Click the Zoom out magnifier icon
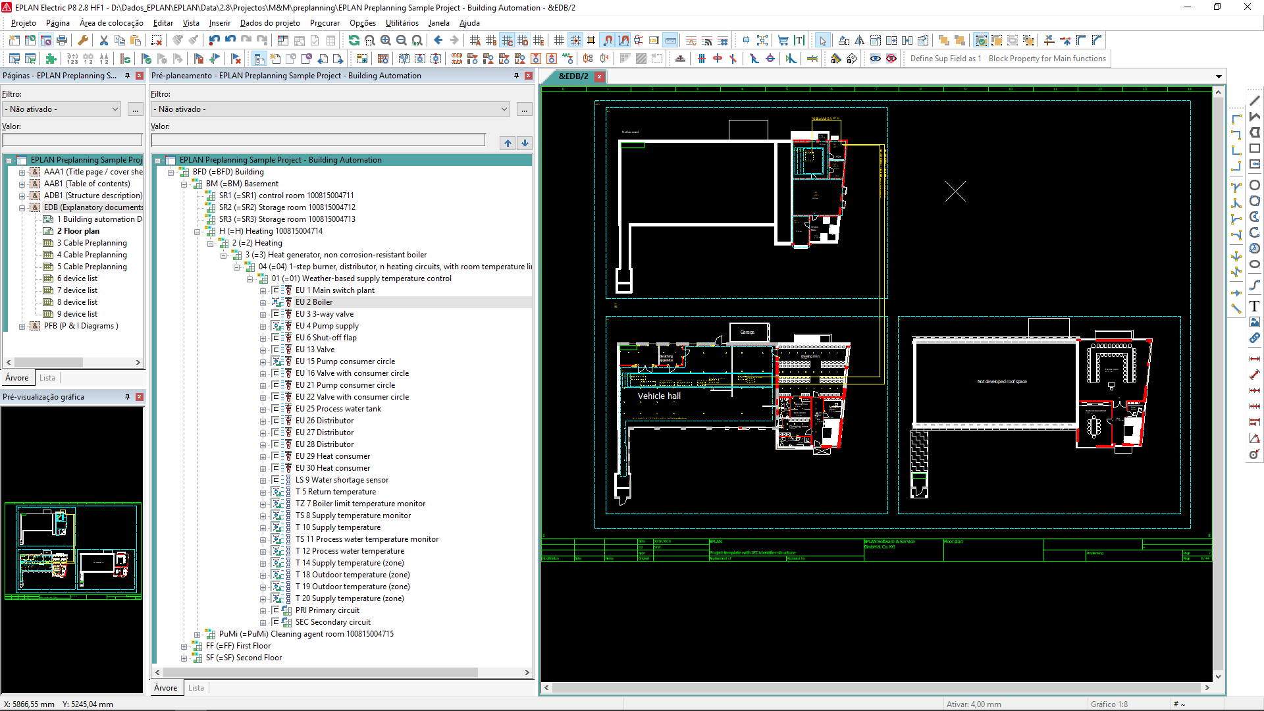1264x711 pixels. [402, 40]
